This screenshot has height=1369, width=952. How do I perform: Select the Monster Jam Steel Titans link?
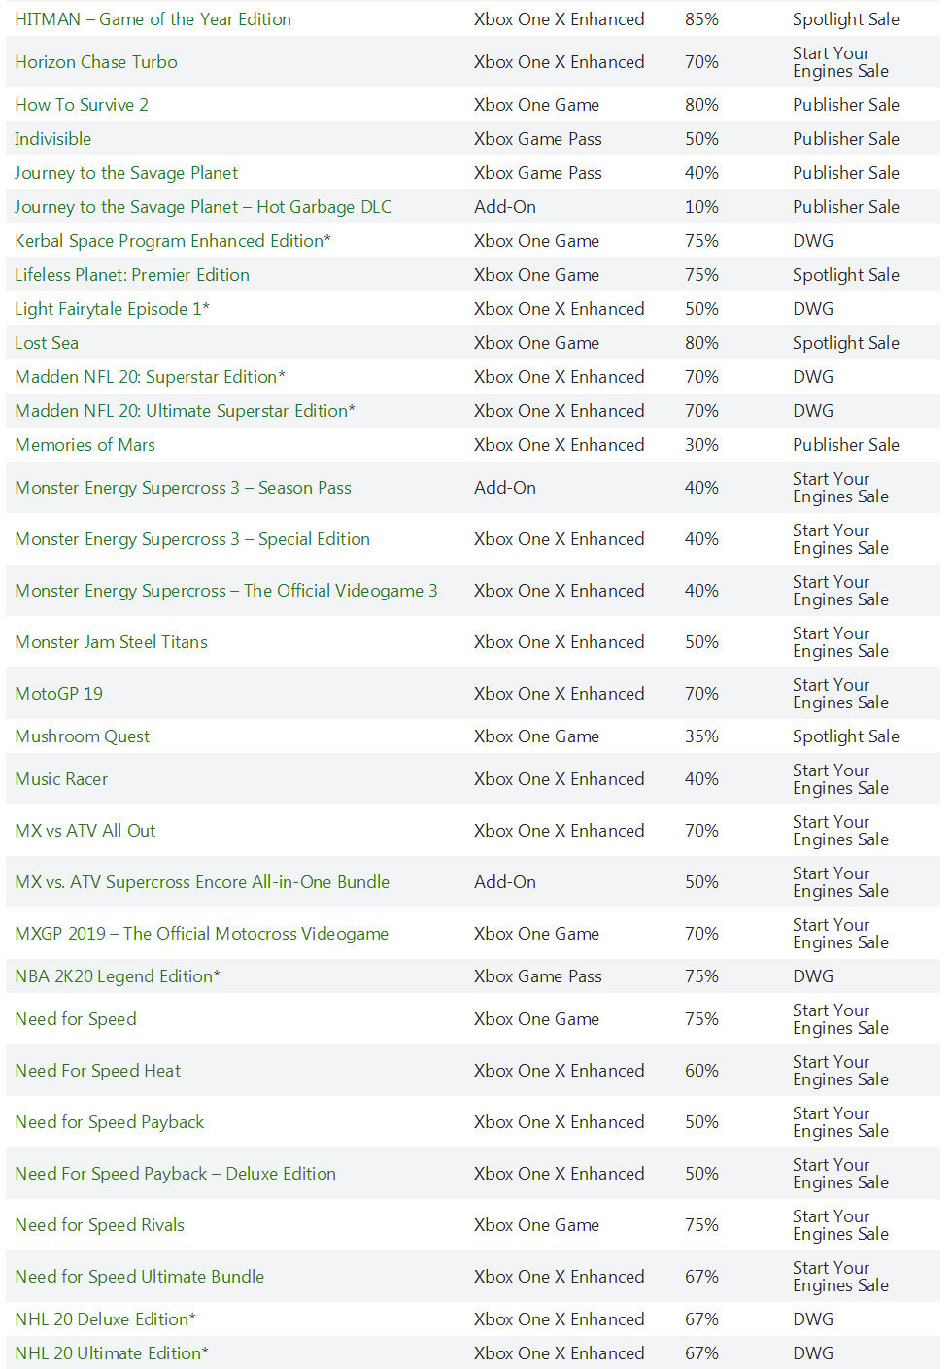pyautogui.click(x=111, y=642)
